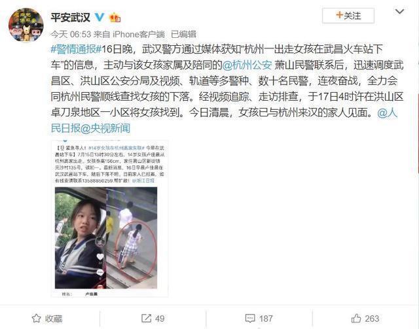
Task: Click the thumbs-up like icon
Action: pos(356,319)
